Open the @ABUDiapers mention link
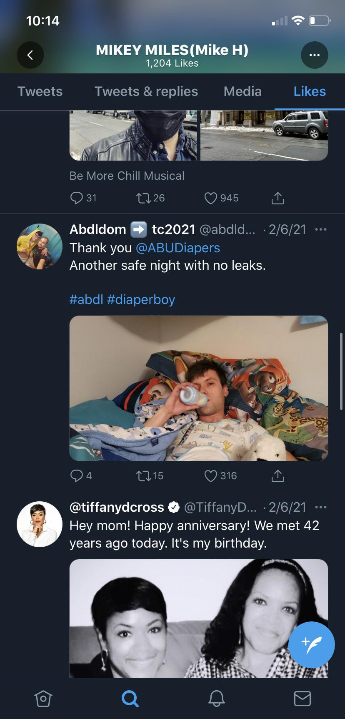Image resolution: width=345 pixels, height=719 pixels. coord(178,248)
